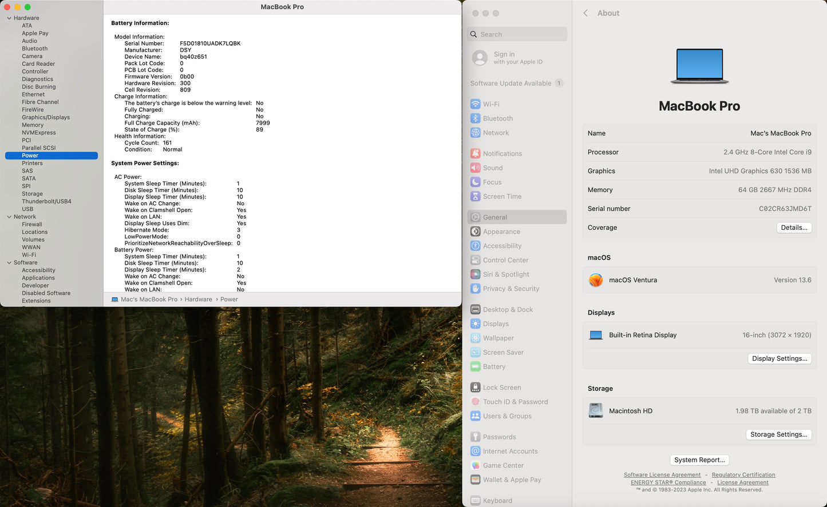Open the Storage Settings button
Image resolution: width=827 pixels, height=507 pixels.
pos(779,434)
